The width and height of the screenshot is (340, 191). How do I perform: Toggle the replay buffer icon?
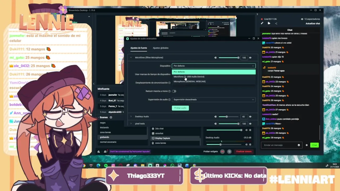[229, 151]
